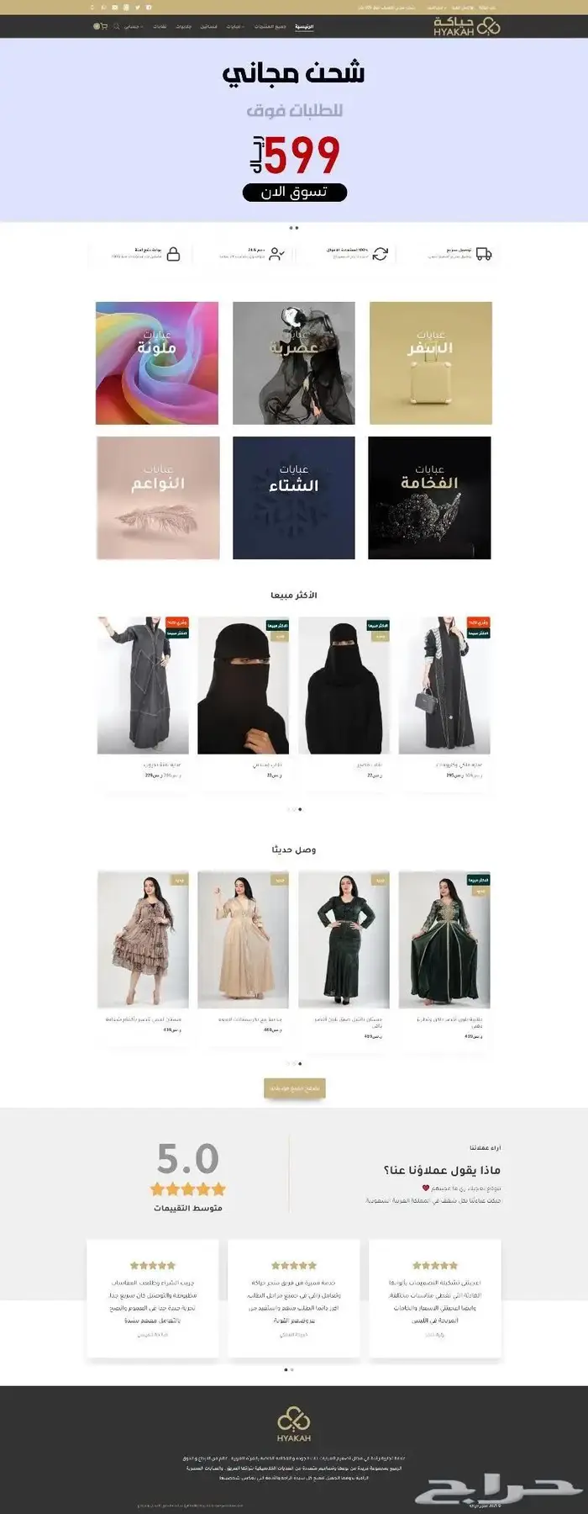
Task: Expand the عبايات dropdown in navigation
Action: [234, 26]
